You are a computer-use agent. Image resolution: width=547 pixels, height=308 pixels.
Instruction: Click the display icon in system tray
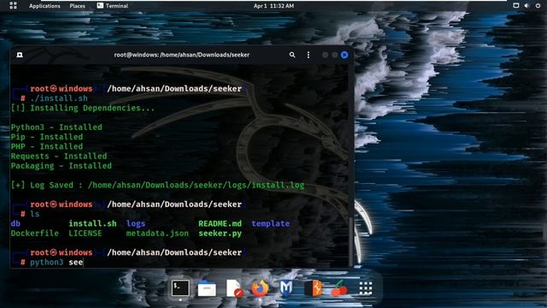516,6
